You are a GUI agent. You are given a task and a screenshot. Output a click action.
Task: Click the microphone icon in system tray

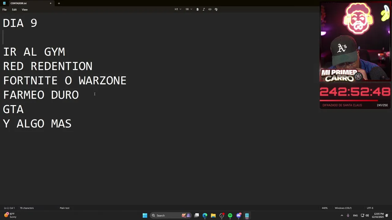pyautogui.click(x=348, y=215)
